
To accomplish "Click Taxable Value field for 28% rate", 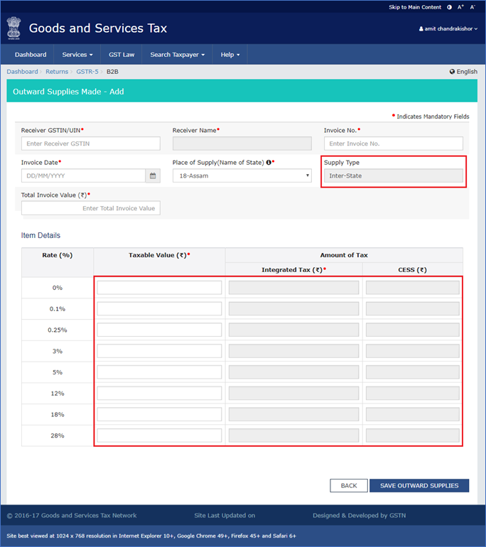I will 159,435.
